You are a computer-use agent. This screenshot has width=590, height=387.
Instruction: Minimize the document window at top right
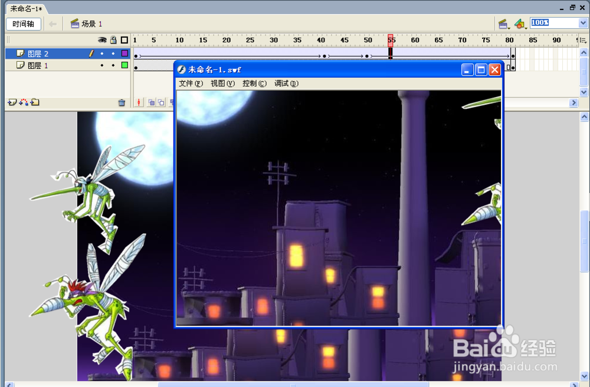pos(562,8)
